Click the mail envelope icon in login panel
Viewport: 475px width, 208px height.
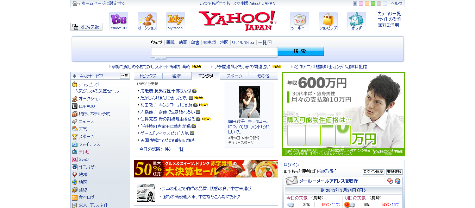(x=292, y=181)
